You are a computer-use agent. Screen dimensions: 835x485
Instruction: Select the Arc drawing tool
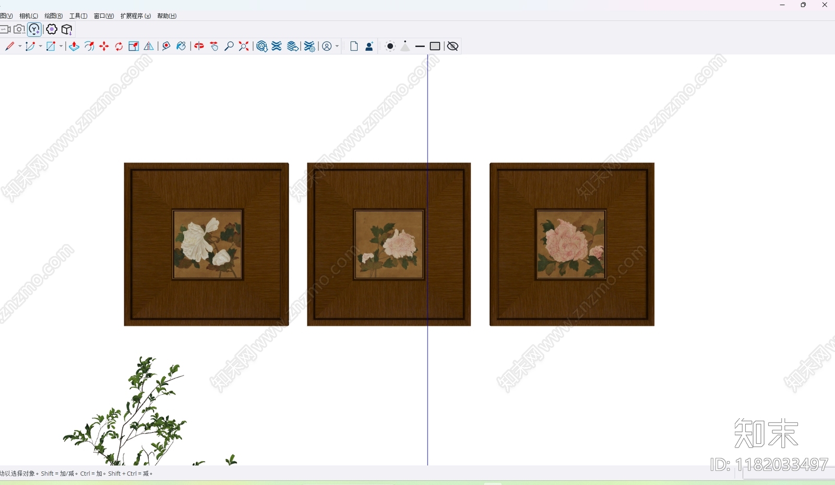tap(30, 46)
